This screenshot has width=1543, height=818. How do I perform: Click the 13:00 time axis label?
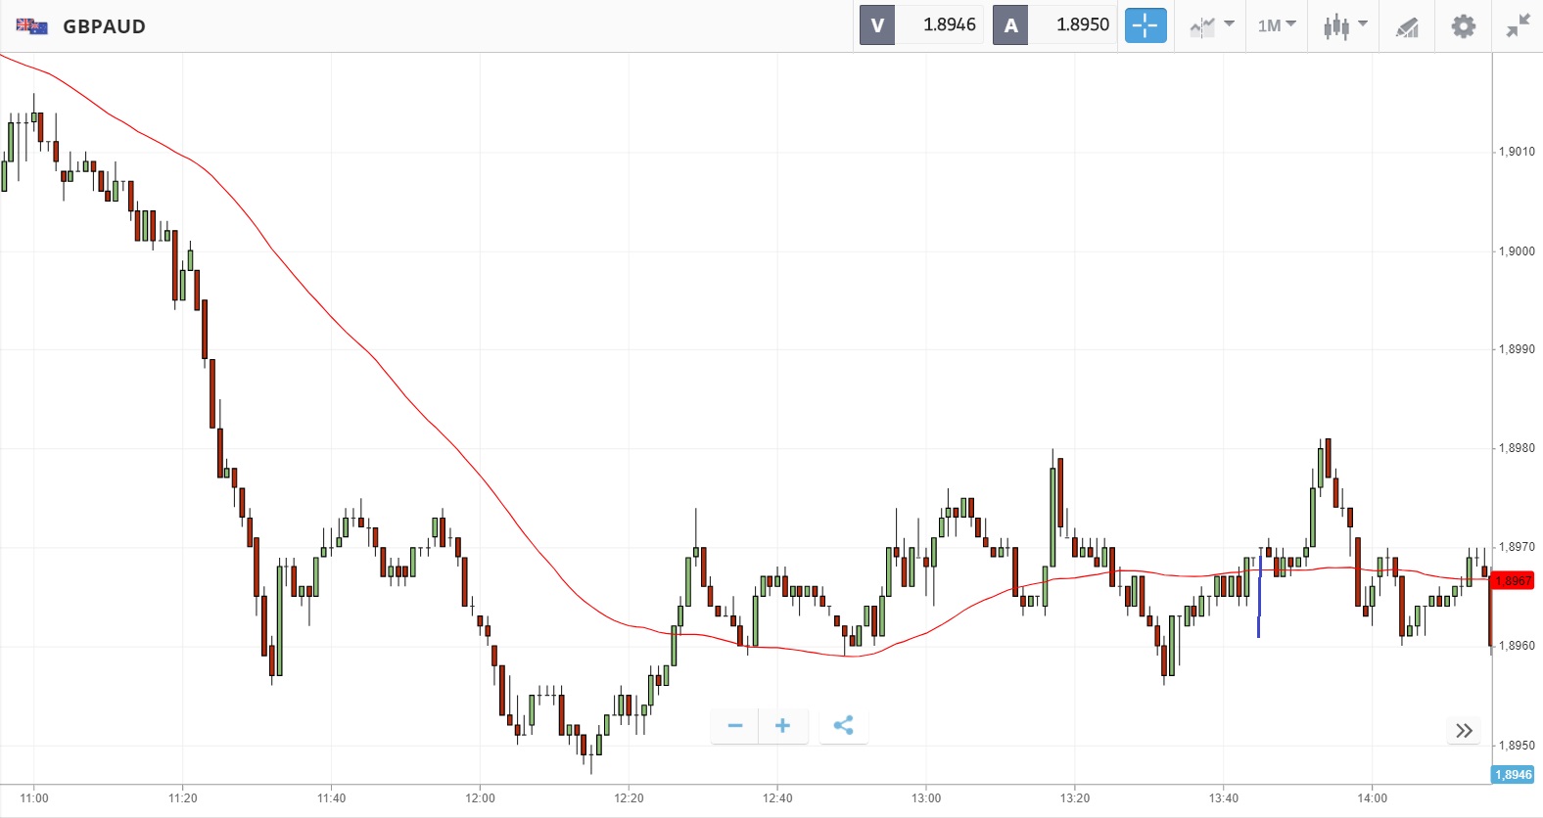[x=926, y=798]
